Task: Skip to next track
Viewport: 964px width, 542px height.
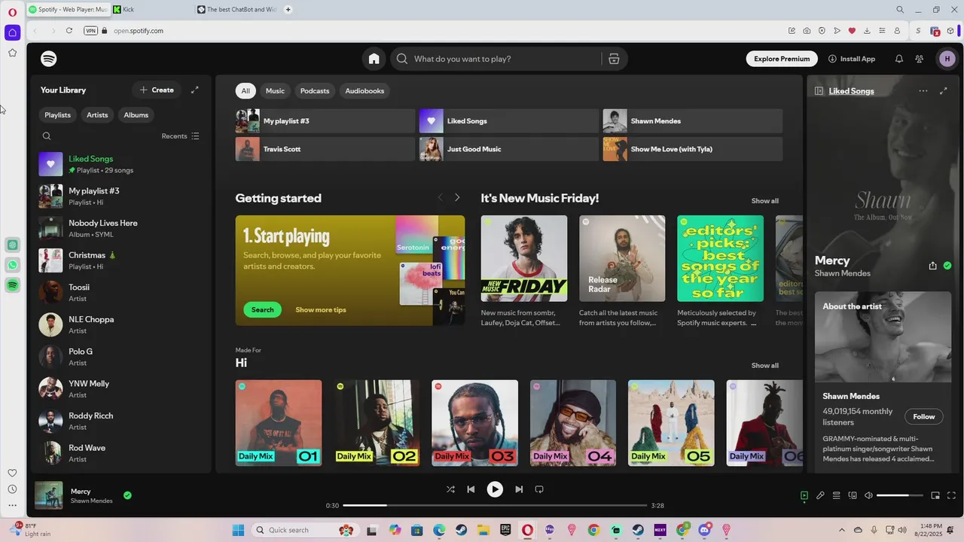Action: 519,489
